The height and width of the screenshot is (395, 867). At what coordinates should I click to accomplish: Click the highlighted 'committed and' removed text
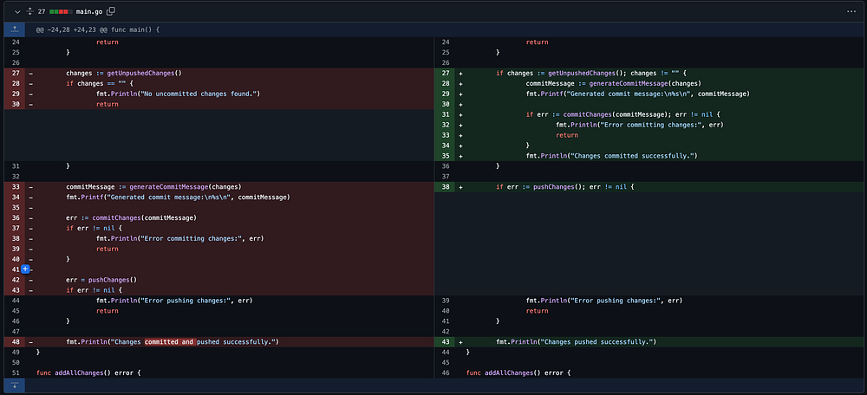click(169, 342)
